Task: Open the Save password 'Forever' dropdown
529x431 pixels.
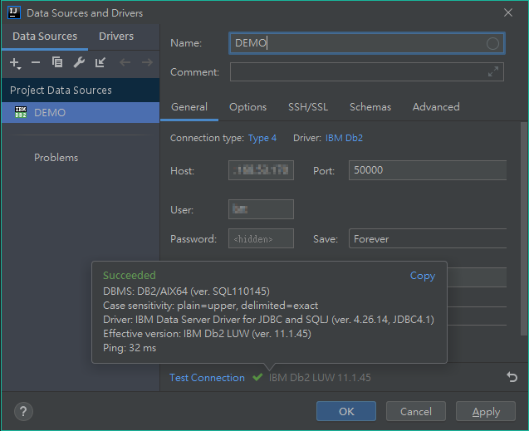Action: click(x=427, y=239)
